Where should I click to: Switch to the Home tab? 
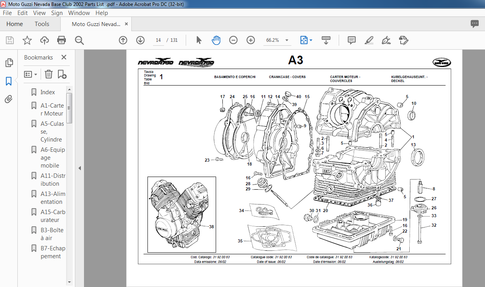(x=15, y=24)
